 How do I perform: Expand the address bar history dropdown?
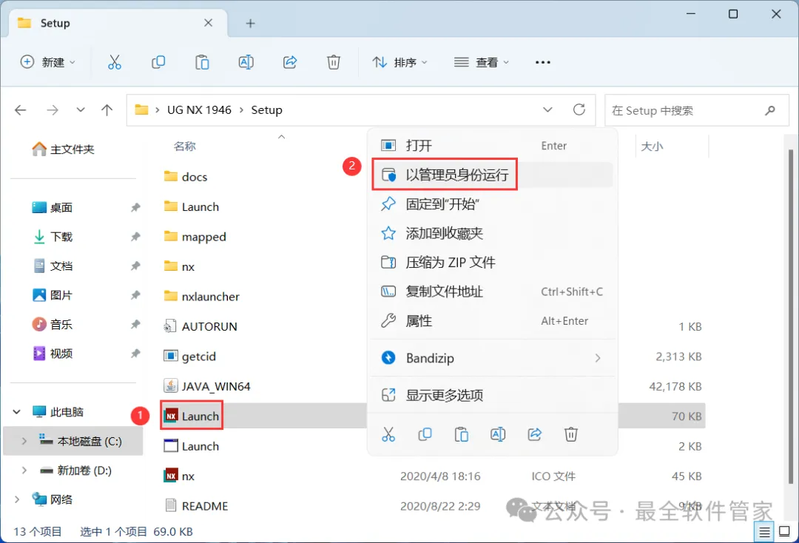tap(547, 109)
